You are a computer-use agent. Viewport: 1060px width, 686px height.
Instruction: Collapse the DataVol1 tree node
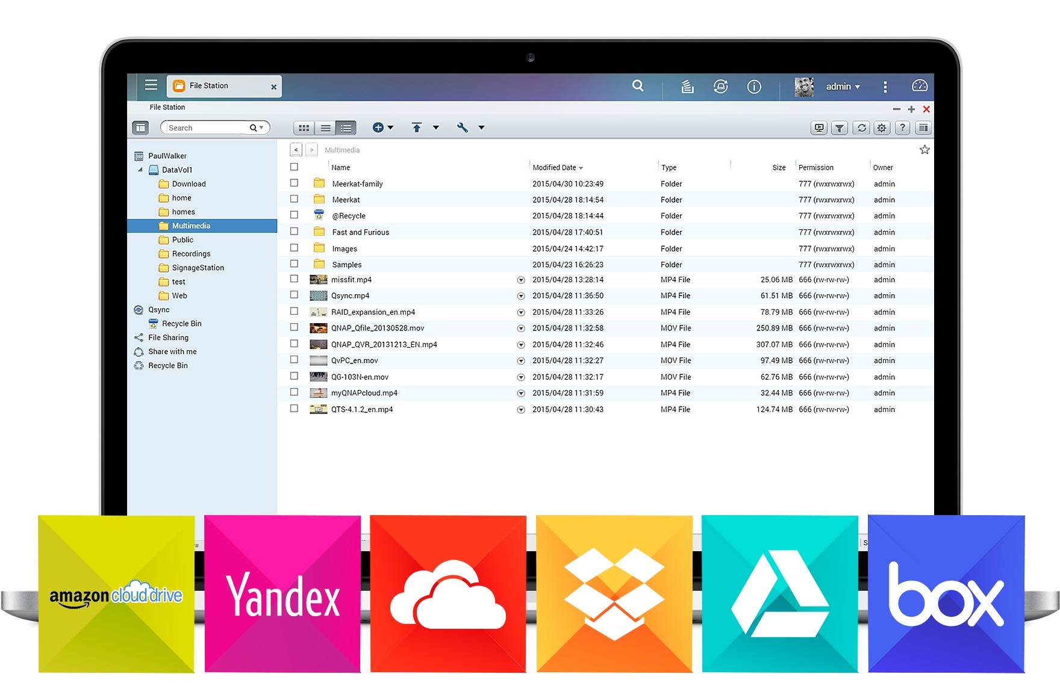click(x=140, y=170)
